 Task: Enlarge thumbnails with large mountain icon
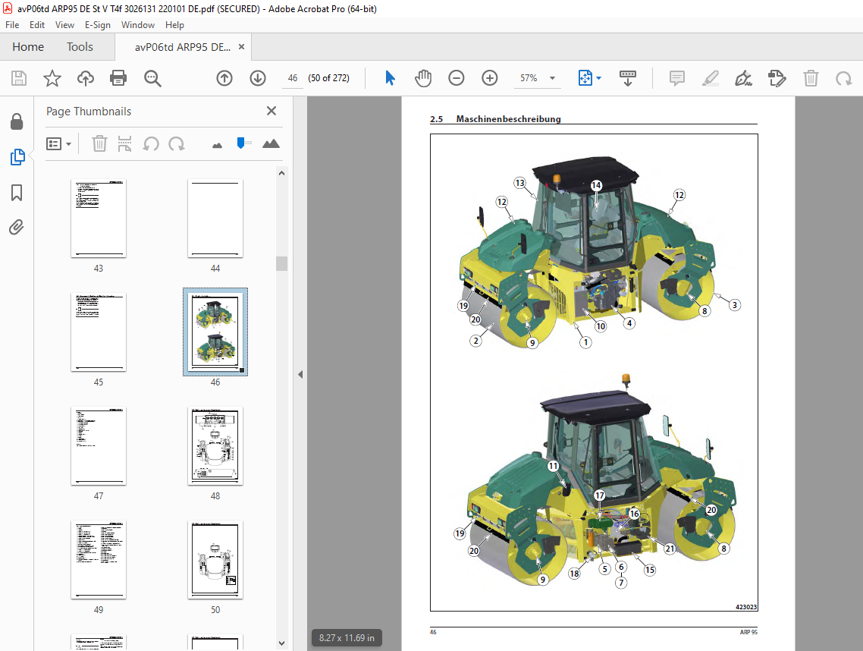[271, 143]
